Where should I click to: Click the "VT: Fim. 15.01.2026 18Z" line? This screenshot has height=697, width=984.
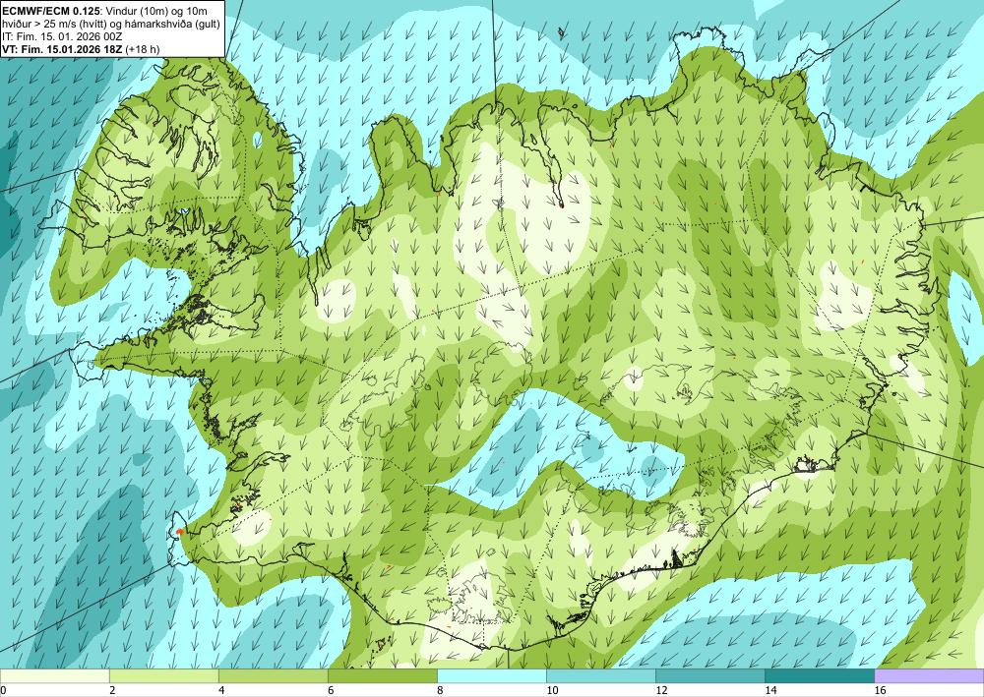click(x=62, y=48)
